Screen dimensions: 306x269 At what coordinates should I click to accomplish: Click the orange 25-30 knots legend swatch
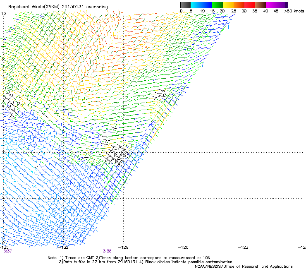tap(239, 5)
